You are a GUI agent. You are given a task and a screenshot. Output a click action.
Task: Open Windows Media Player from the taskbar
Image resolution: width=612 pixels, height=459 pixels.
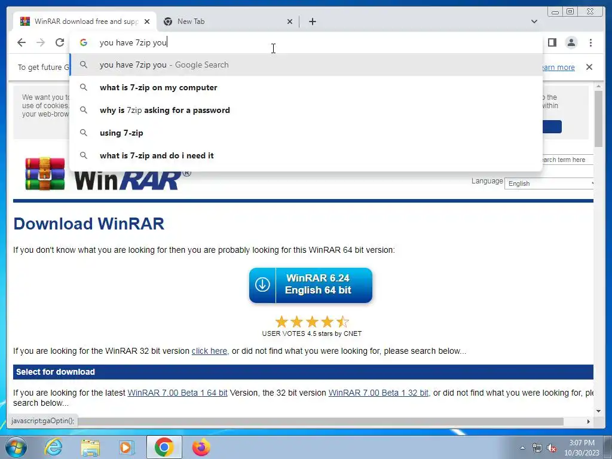click(127, 447)
